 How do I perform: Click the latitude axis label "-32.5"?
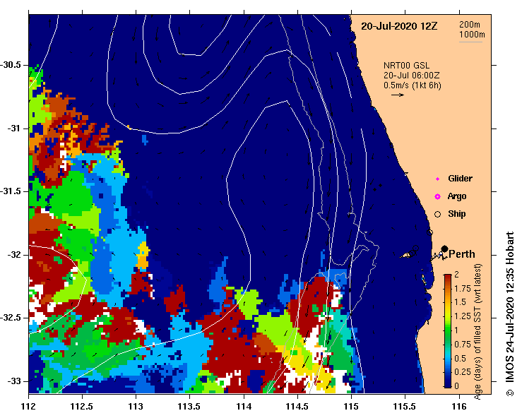[11, 318]
